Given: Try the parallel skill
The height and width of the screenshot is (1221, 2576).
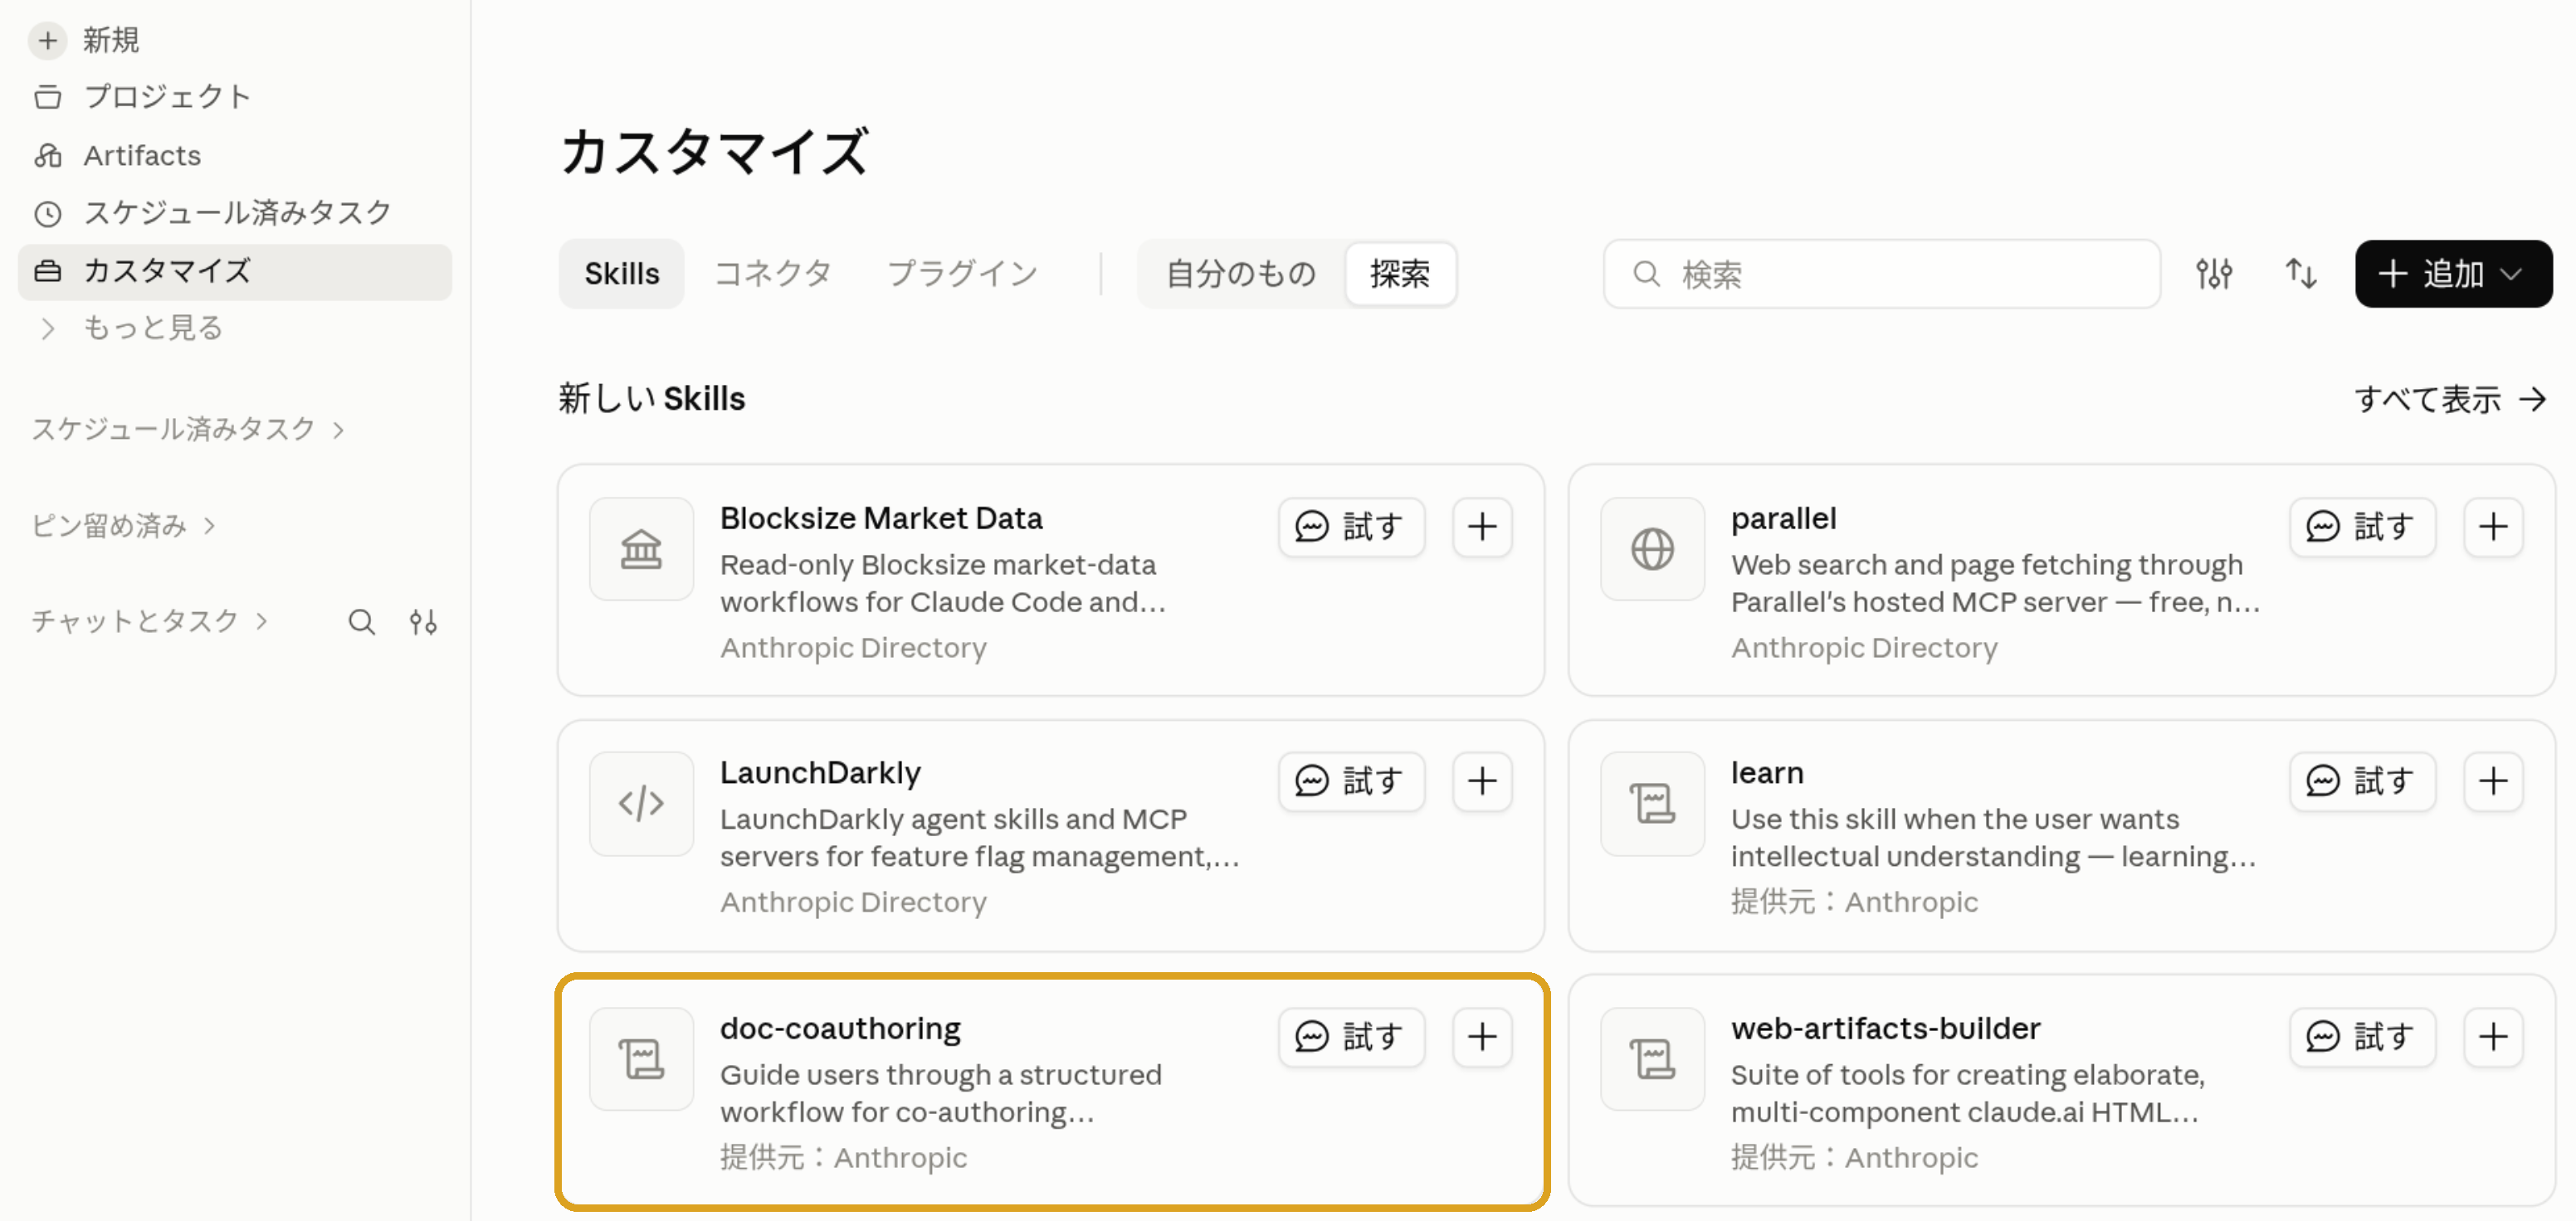Looking at the screenshot, I should tap(2361, 527).
